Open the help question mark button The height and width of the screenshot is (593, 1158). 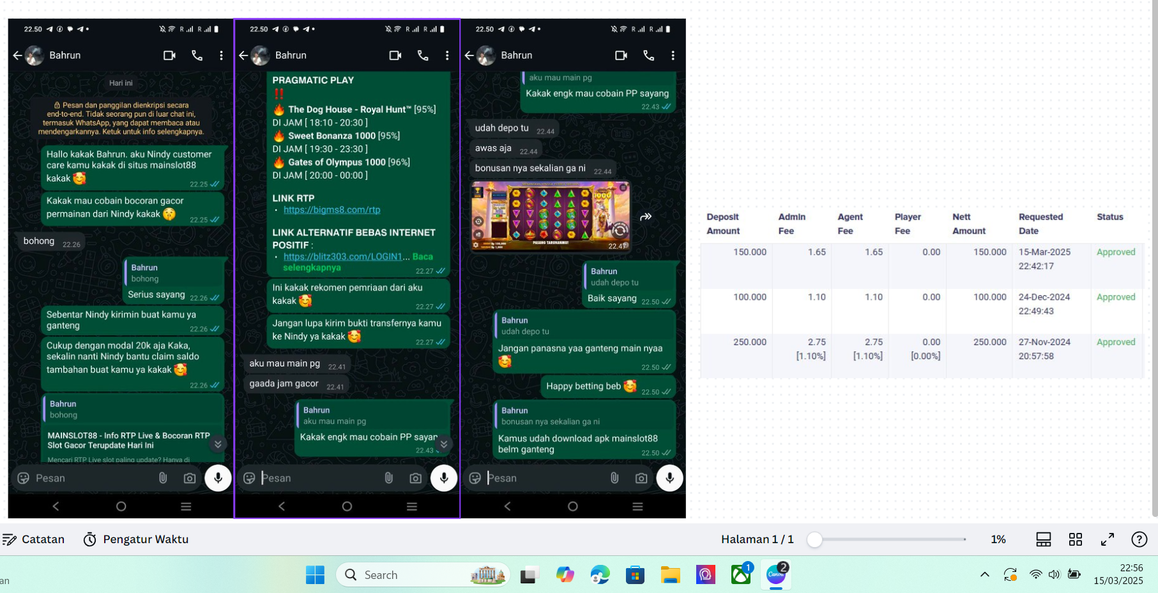(x=1139, y=539)
